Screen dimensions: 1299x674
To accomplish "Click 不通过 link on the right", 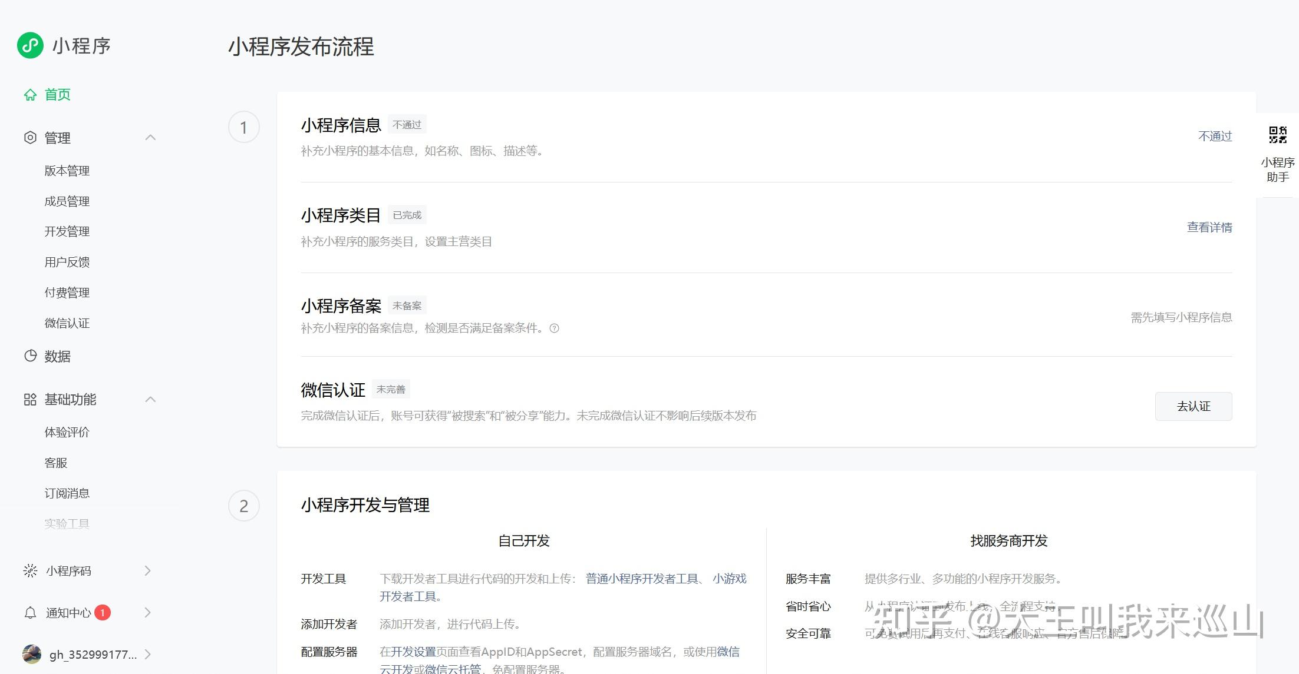I will click(x=1215, y=137).
